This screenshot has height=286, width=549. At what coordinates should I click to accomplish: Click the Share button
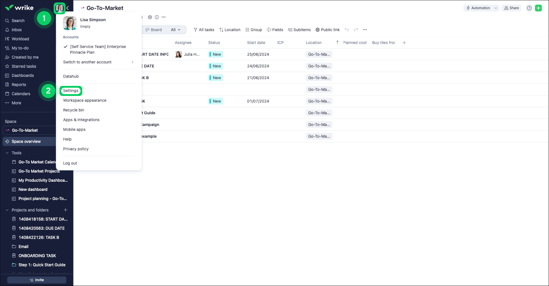pyautogui.click(x=511, y=8)
